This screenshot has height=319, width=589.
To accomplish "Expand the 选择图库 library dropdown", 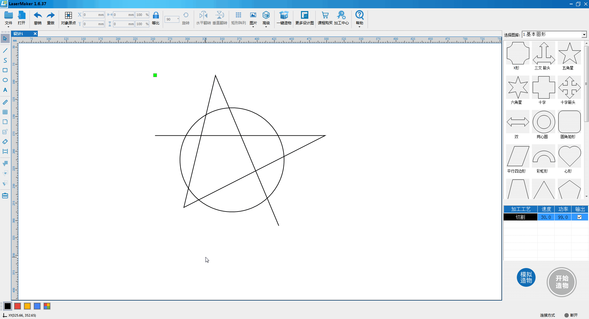I will tap(584, 35).
